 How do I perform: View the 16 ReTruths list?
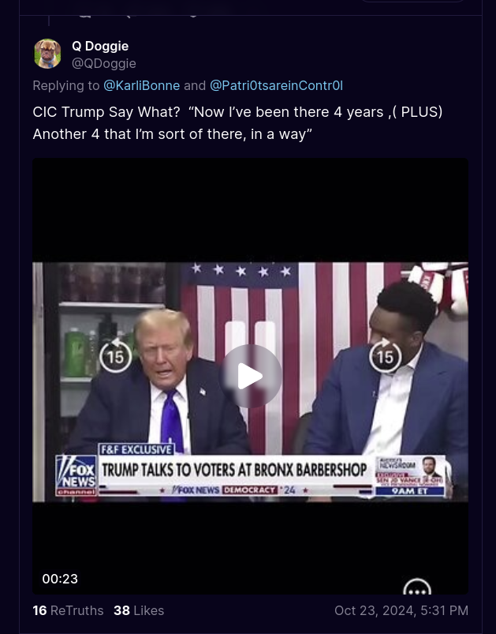[x=68, y=610]
